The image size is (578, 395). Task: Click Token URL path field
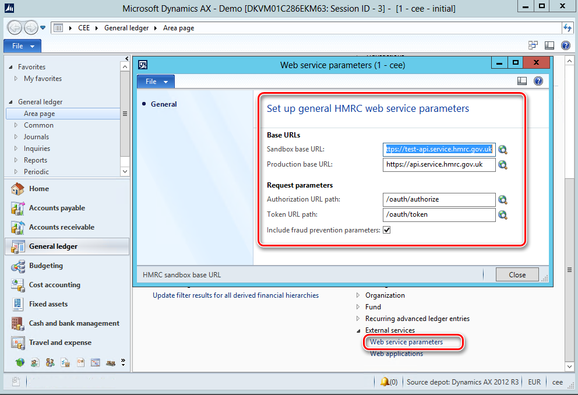point(439,214)
